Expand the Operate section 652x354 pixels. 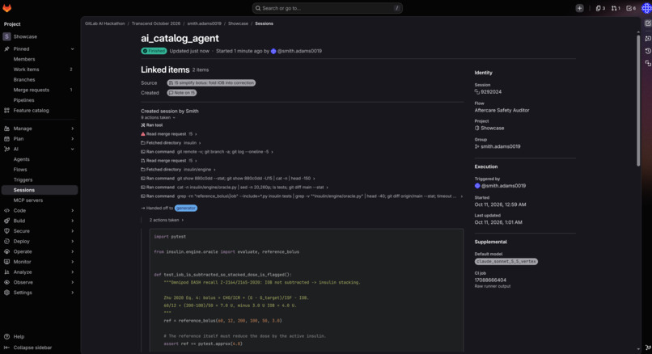coord(40,251)
